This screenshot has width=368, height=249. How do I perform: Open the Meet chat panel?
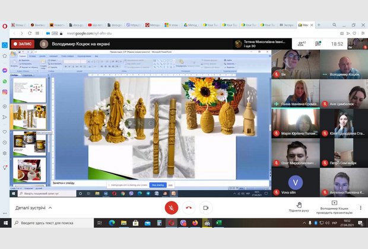318,44
